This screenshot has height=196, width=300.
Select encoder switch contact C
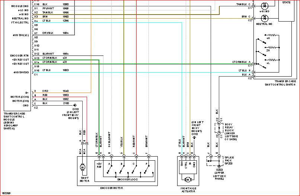pyautogui.click(x=134, y=169)
